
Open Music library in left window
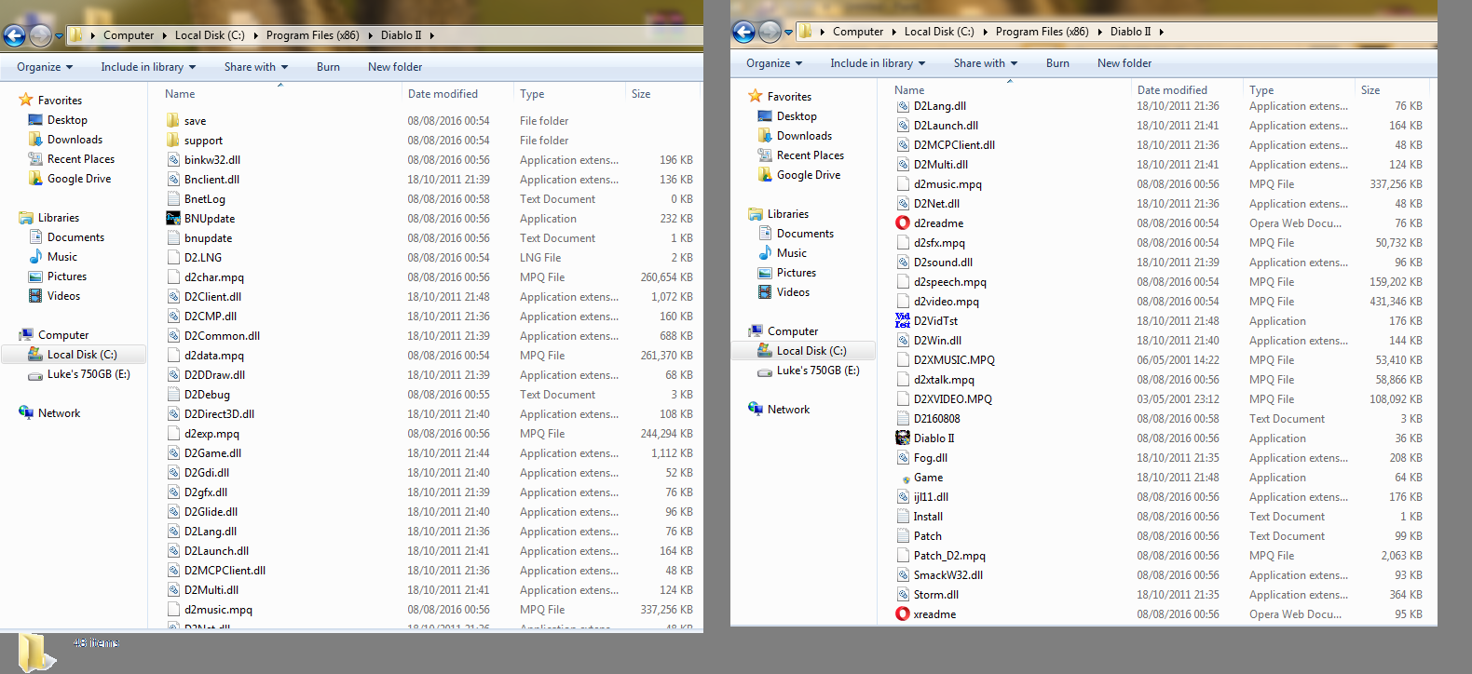62,257
